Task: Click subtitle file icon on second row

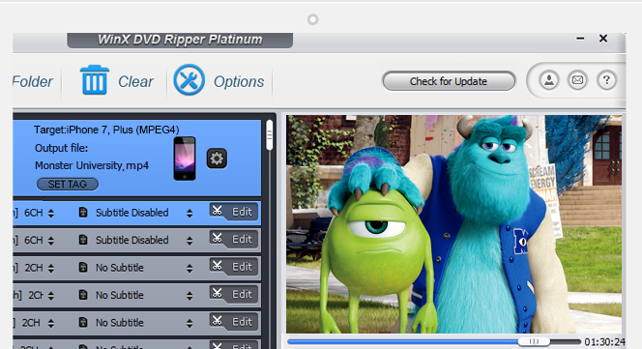Action: tap(83, 240)
